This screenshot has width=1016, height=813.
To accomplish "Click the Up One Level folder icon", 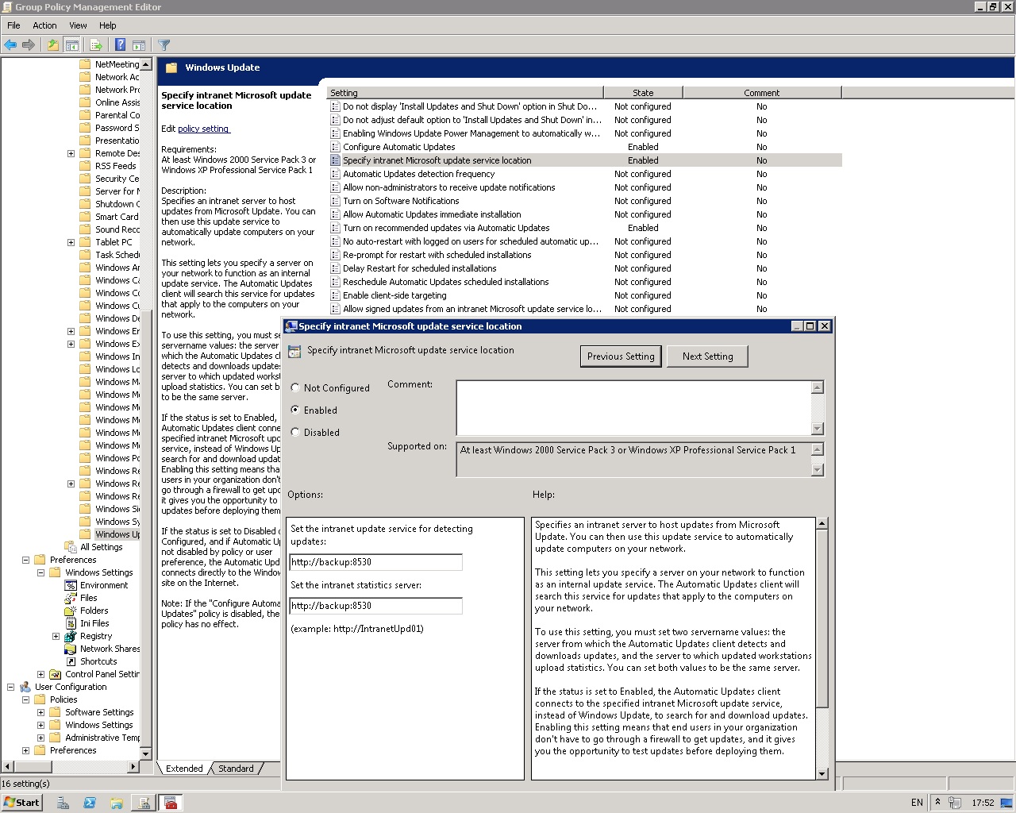I will [x=52, y=45].
